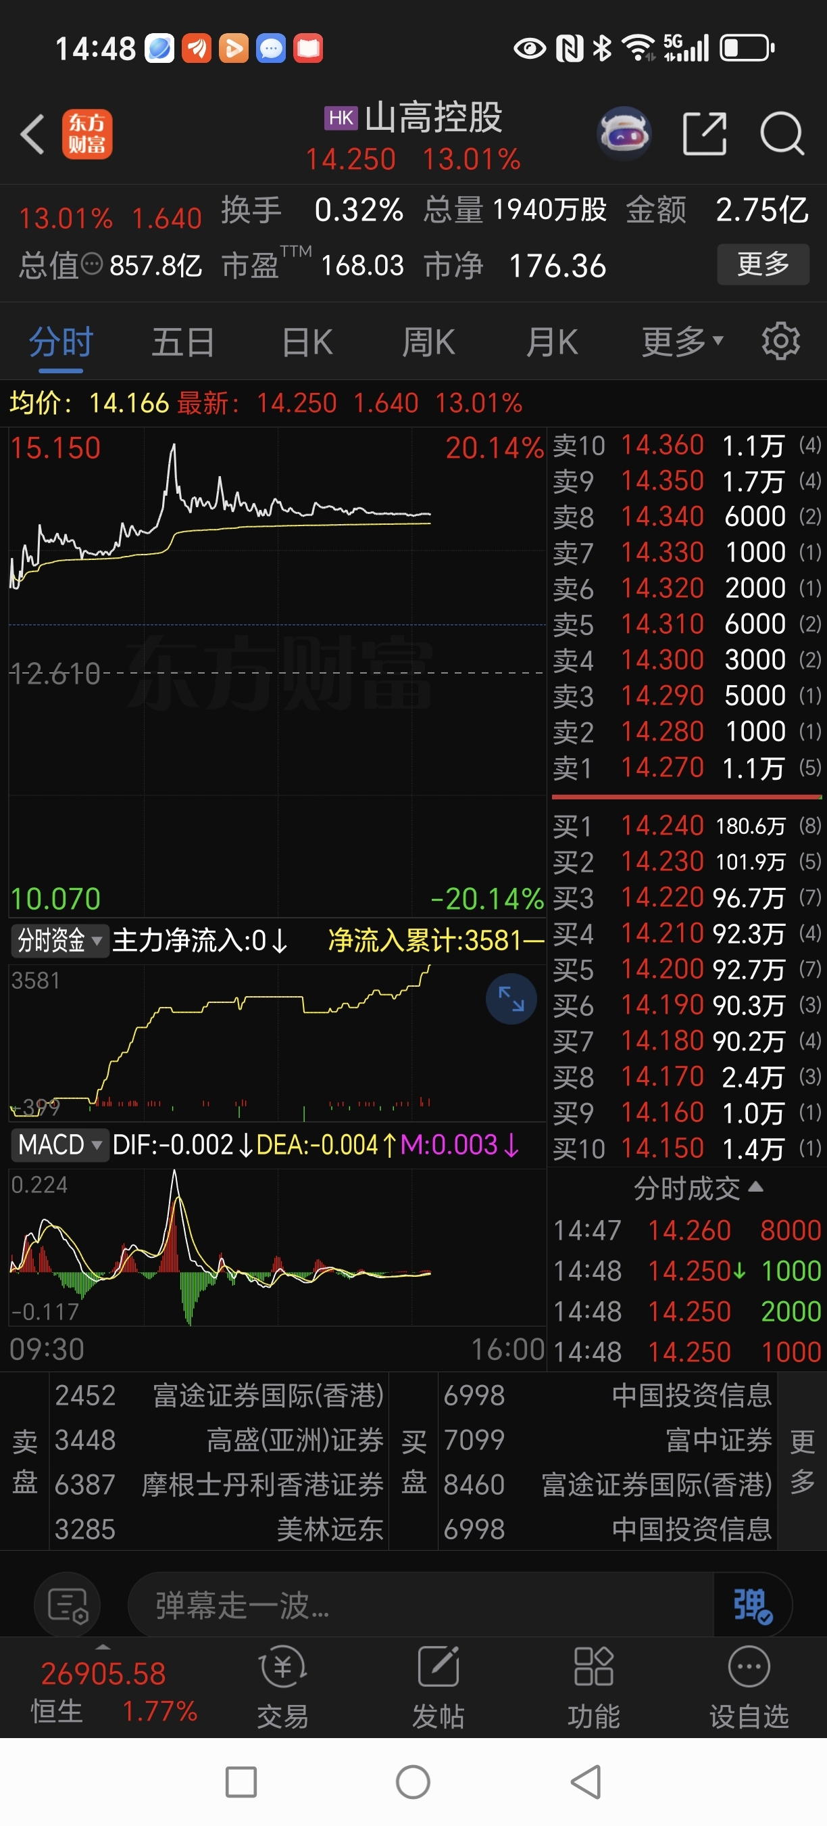This screenshot has height=1826, width=827.
Task: Select the 买8 14.170 order row
Action: tap(687, 1077)
